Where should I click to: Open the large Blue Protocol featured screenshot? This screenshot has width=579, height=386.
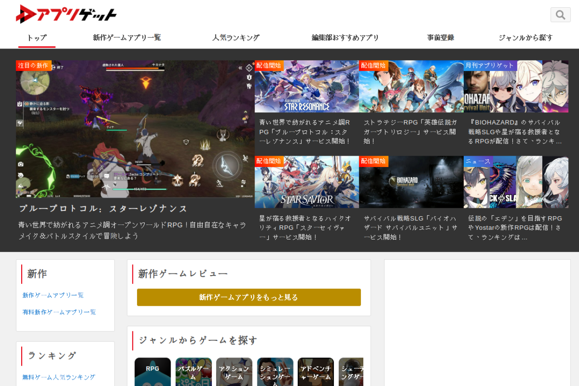tap(135, 129)
